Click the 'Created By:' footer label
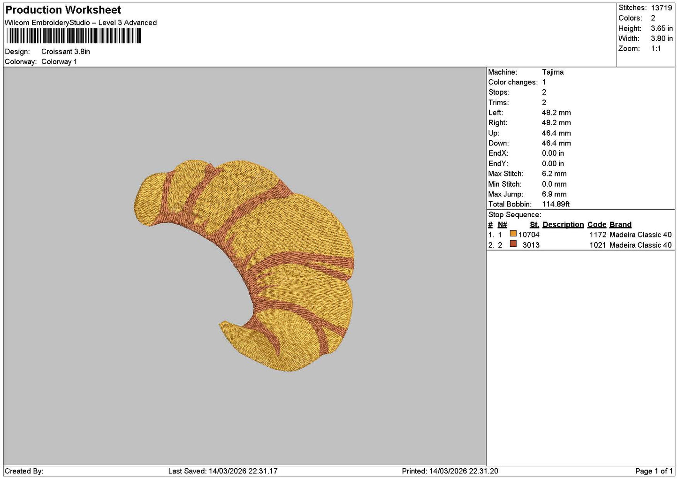The height and width of the screenshot is (479, 678). pyautogui.click(x=24, y=471)
